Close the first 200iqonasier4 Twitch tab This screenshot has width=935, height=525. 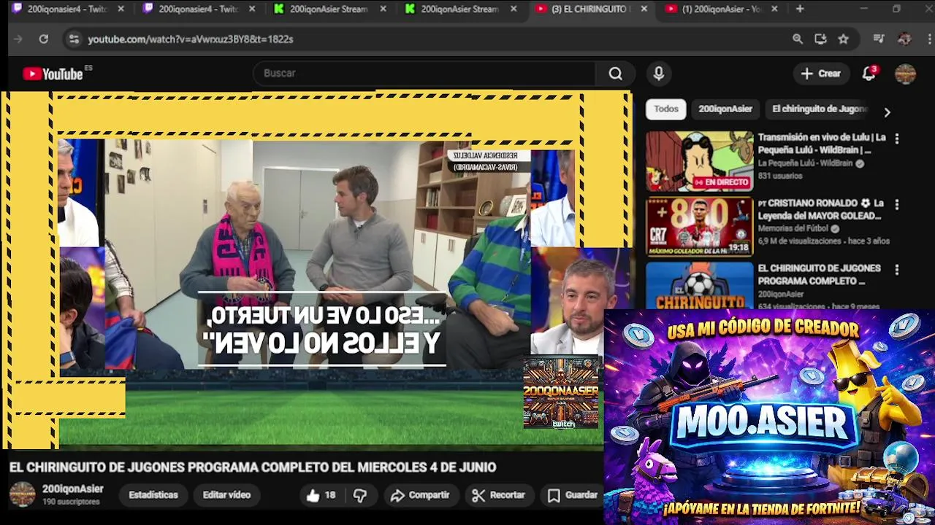tap(121, 9)
